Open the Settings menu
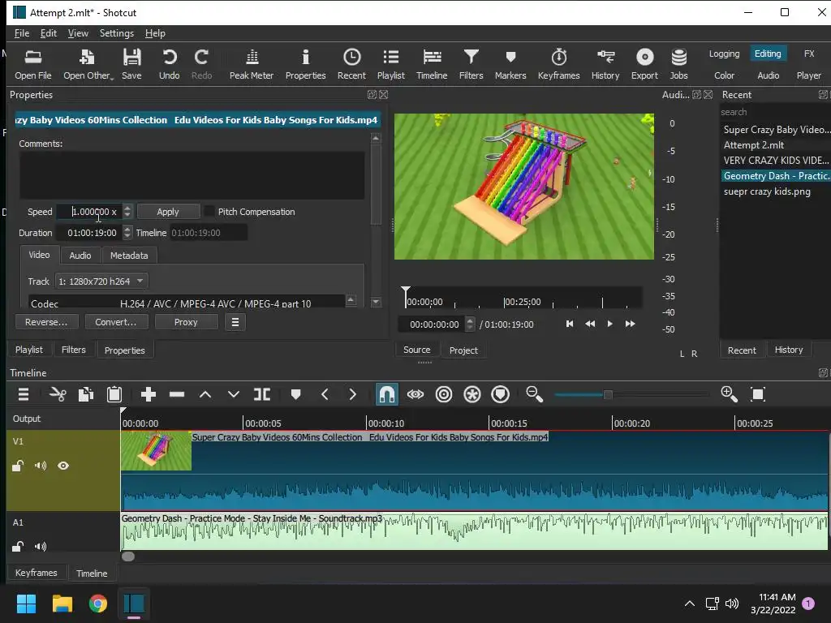 click(117, 32)
